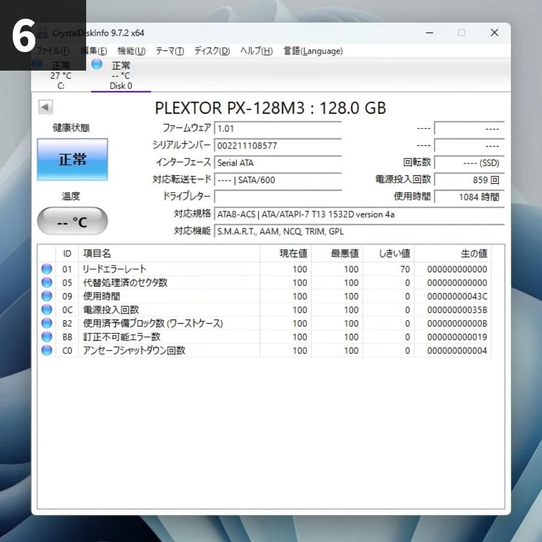Click the 正常 health status button

point(72,159)
